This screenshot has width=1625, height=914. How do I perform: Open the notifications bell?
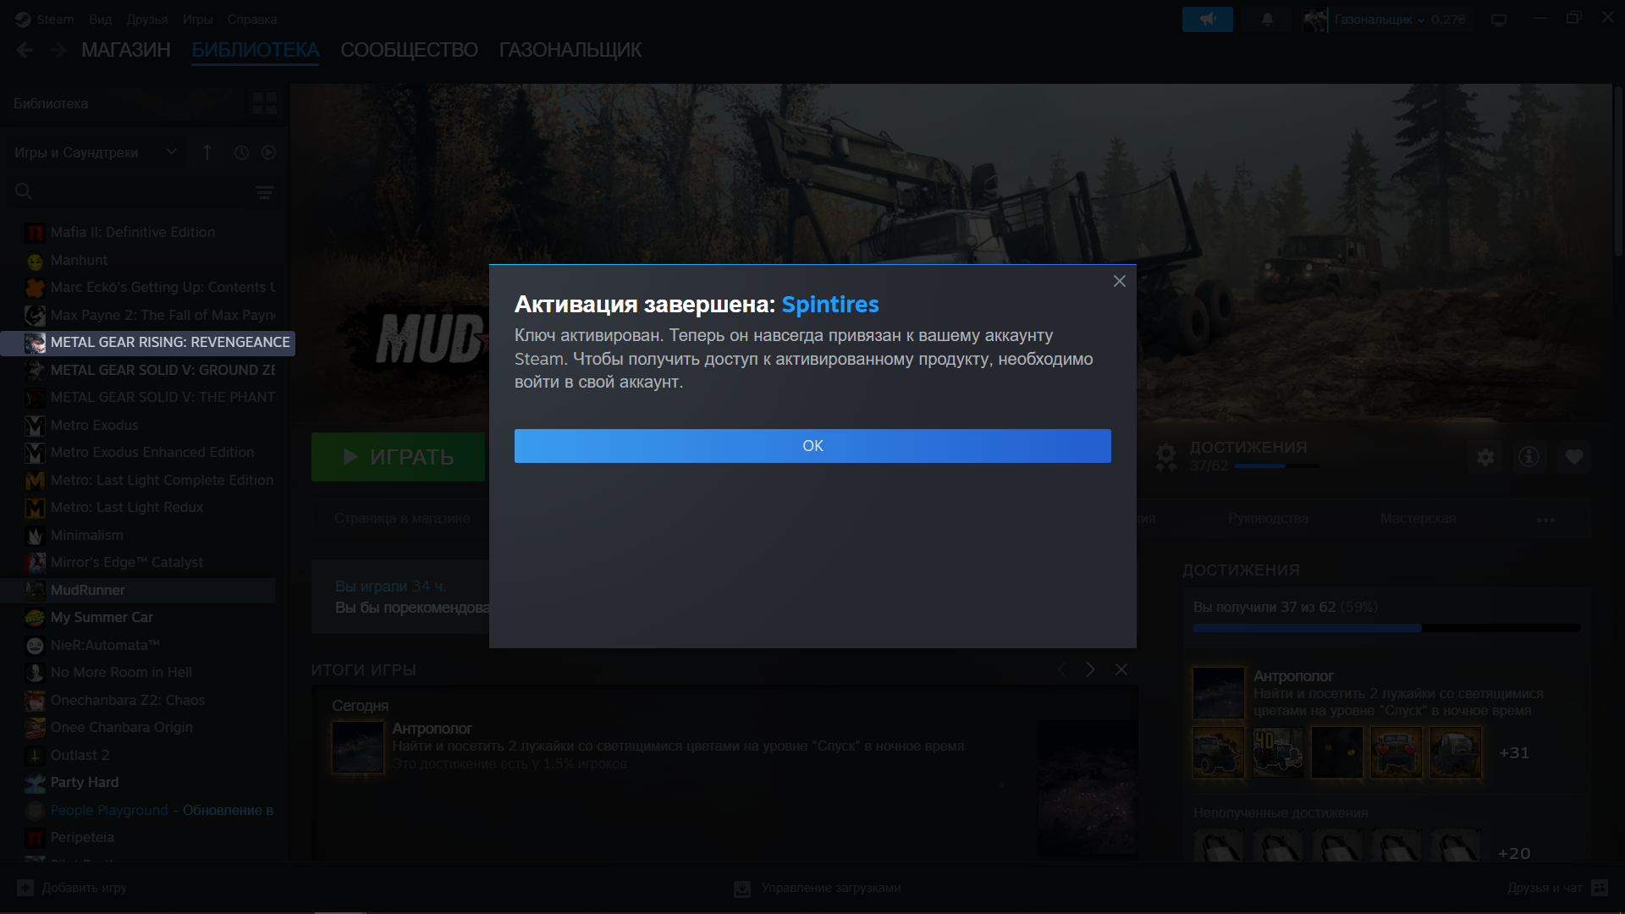coord(1267,19)
